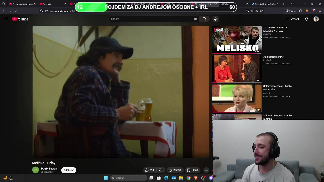
Task: Close the 'Save 87% on Metro' tab
Action: click(x=277, y=4)
